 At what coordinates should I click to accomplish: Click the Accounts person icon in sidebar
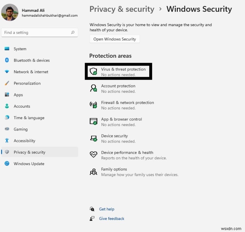tap(7, 106)
